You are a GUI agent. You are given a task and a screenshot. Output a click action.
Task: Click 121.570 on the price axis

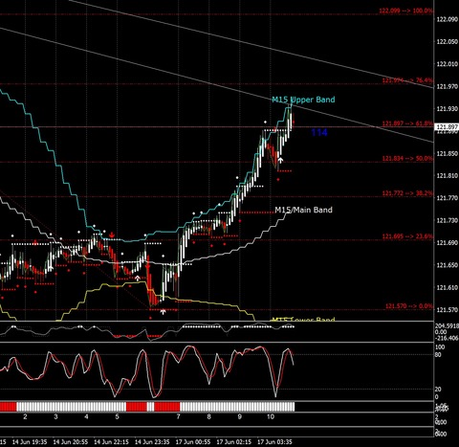pos(447,310)
